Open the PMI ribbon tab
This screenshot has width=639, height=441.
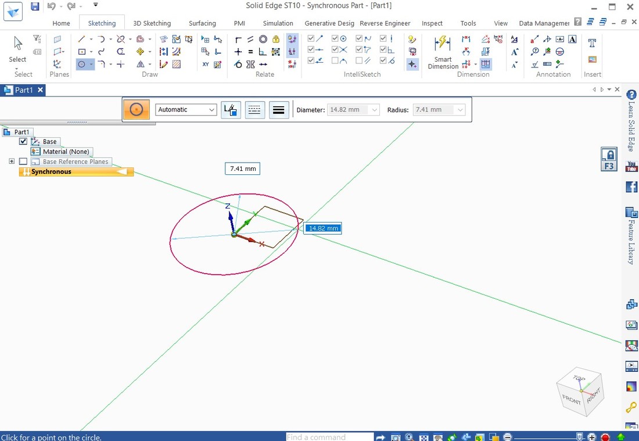(239, 23)
